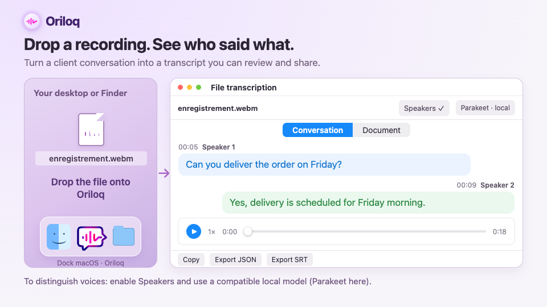Click Export JSON
Image resolution: width=547 pixels, height=307 pixels.
[x=235, y=260]
